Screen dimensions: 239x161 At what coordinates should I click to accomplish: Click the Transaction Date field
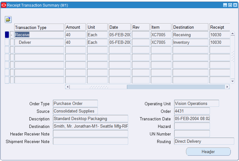click(192, 119)
